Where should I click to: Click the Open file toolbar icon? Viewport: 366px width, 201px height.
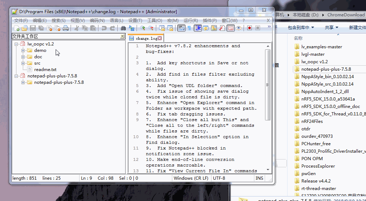25,28
